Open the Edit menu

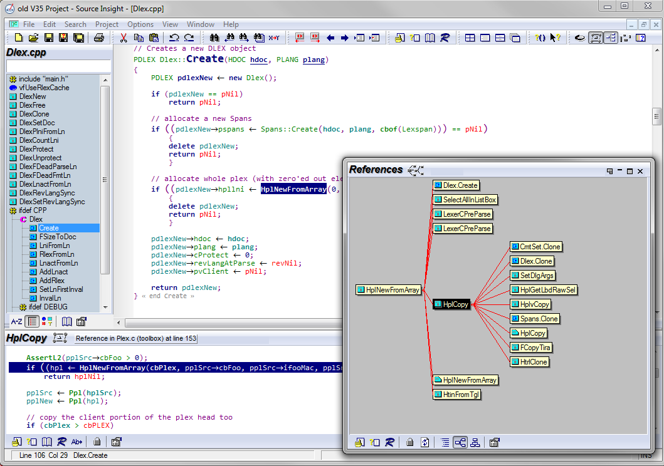coord(49,24)
